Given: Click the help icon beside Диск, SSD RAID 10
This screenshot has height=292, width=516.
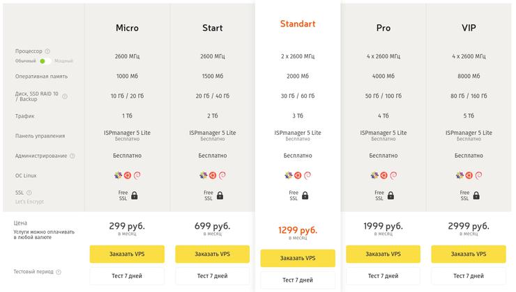Looking at the screenshot, I should 65,96.
